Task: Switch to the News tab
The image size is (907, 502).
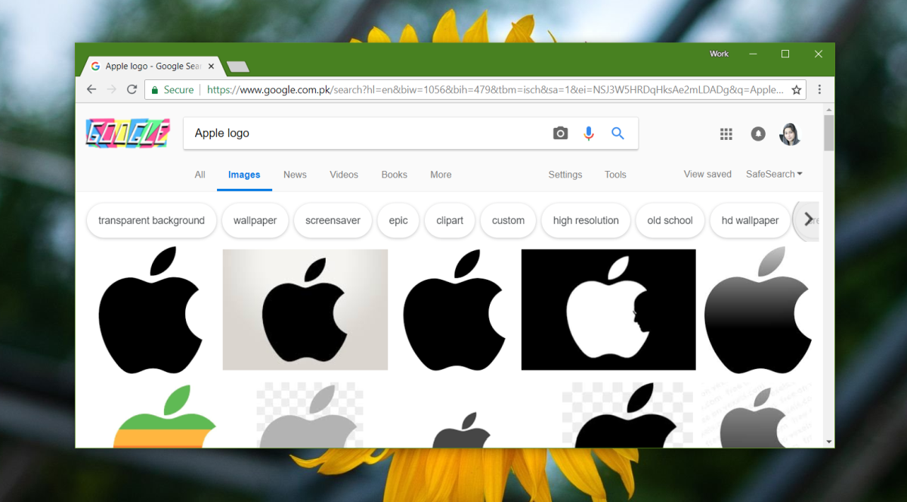Action: coord(295,175)
